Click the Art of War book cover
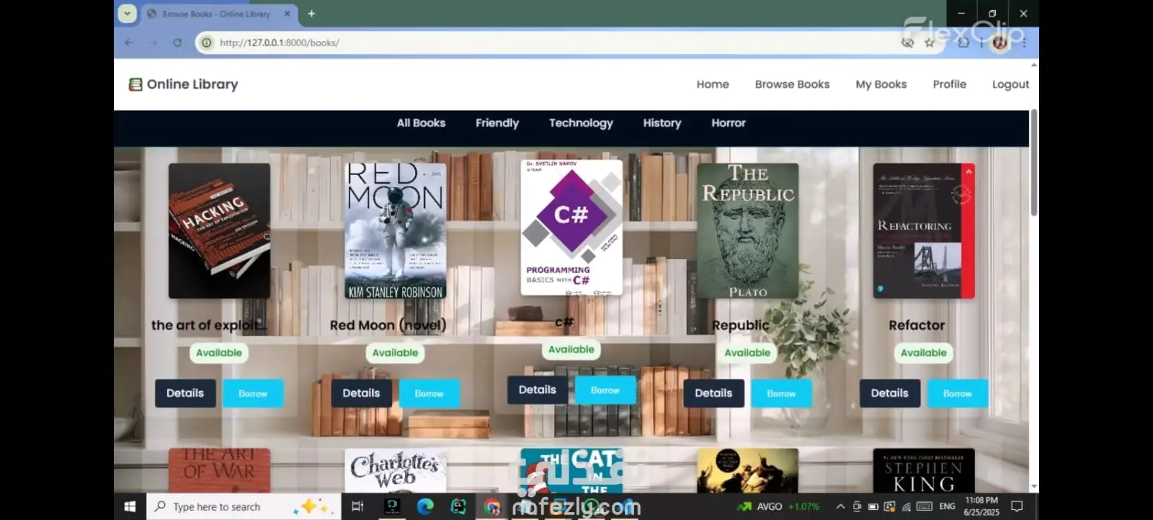This screenshot has height=520, width=1153. pos(219,471)
